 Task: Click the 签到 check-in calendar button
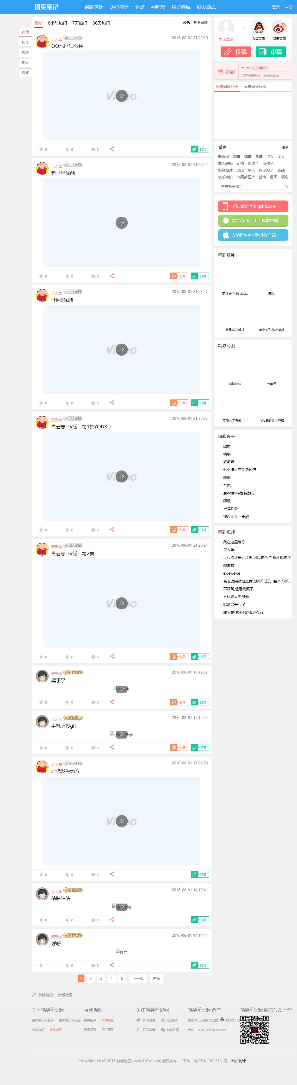pyautogui.click(x=226, y=72)
